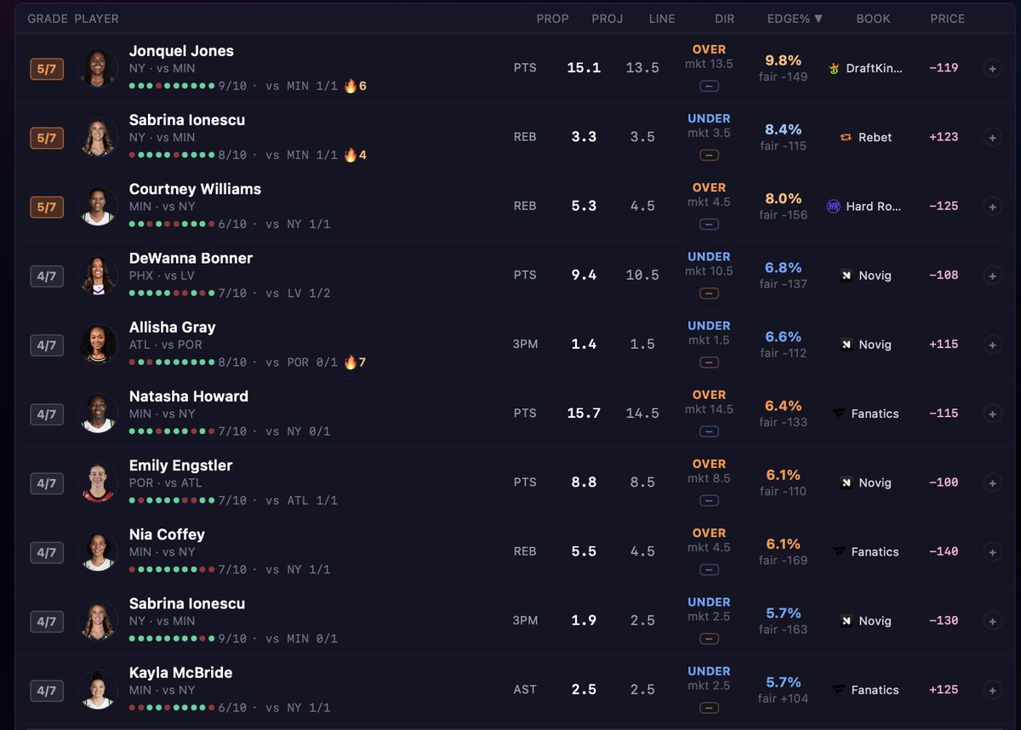Add Courtney Williams REB prop with plus icon

pos(992,206)
